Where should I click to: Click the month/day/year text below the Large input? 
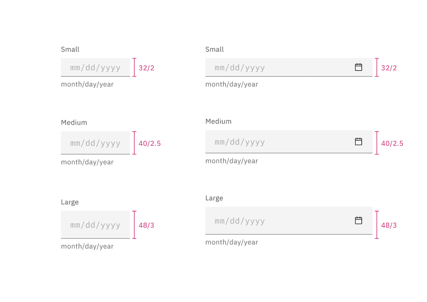87,246
